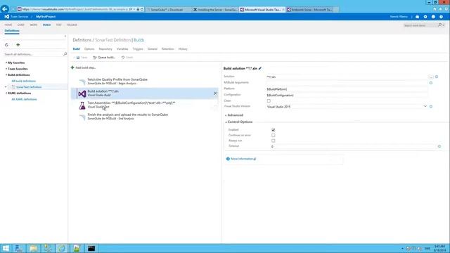Collapse the left definitions pane
450x253 pixels.
click(65, 36)
